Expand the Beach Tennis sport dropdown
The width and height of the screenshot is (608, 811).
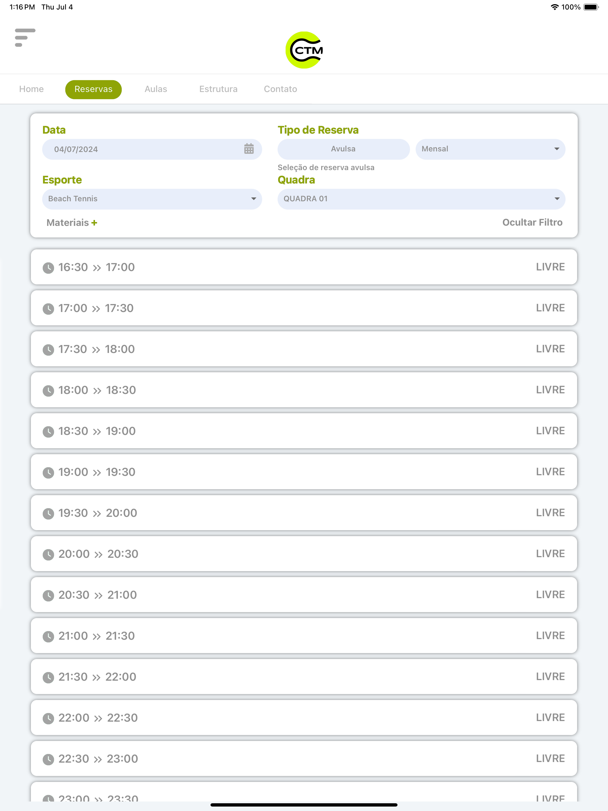point(152,199)
